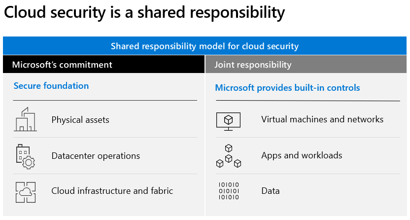Select the Joint responsibility gray header

tap(307, 65)
